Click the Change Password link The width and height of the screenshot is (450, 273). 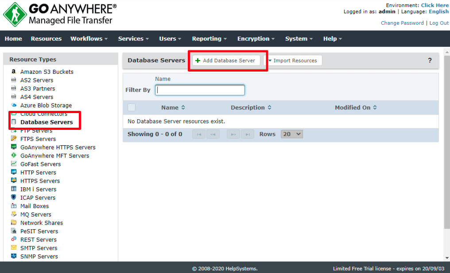click(402, 23)
